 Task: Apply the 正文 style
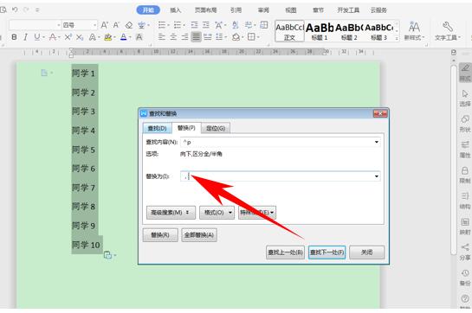click(x=289, y=31)
